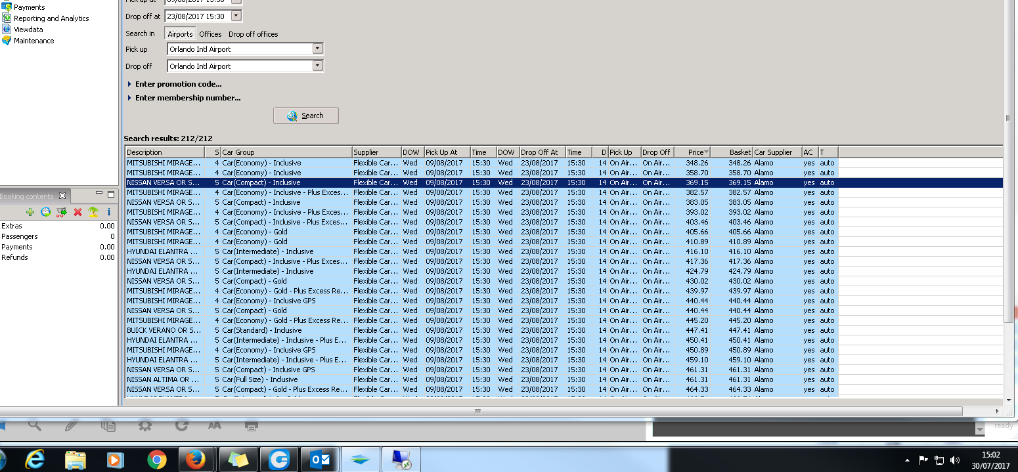1018x472 pixels.
Task: Open the Pick up airport dropdown arrow
Action: (x=318, y=49)
